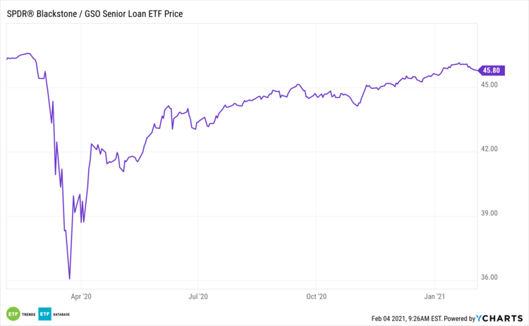
Task: Click the green ETF Trends logo icon
Action: pos(13,313)
